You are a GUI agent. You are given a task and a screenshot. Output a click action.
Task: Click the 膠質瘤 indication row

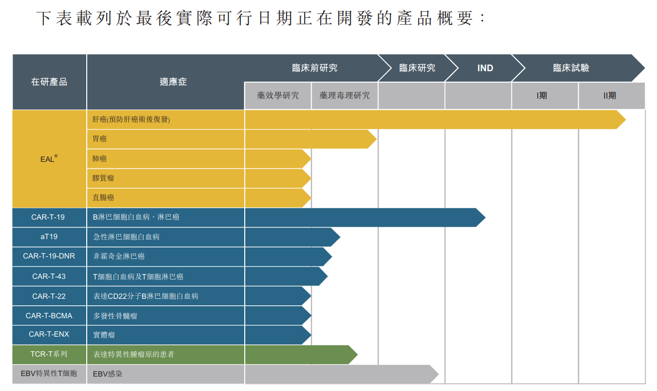pyautogui.click(x=165, y=178)
